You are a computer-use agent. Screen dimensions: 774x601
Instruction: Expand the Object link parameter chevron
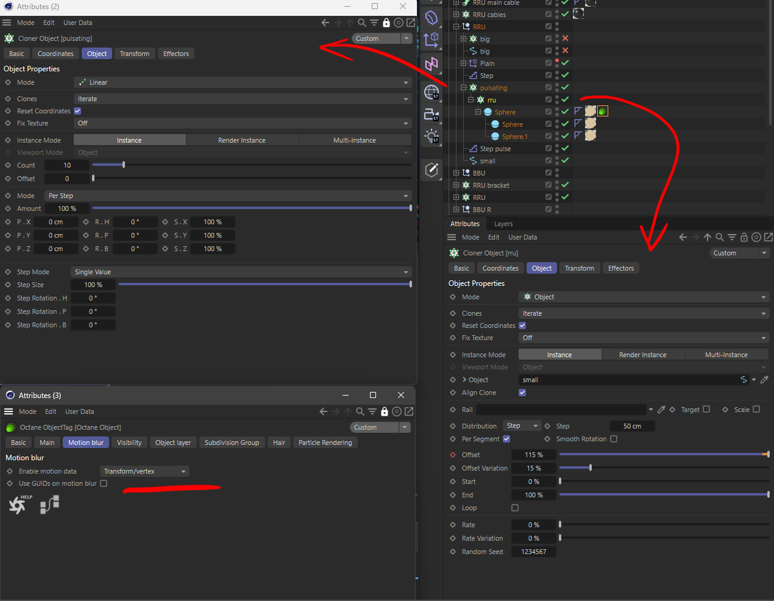pyautogui.click(x=464, y=380)
